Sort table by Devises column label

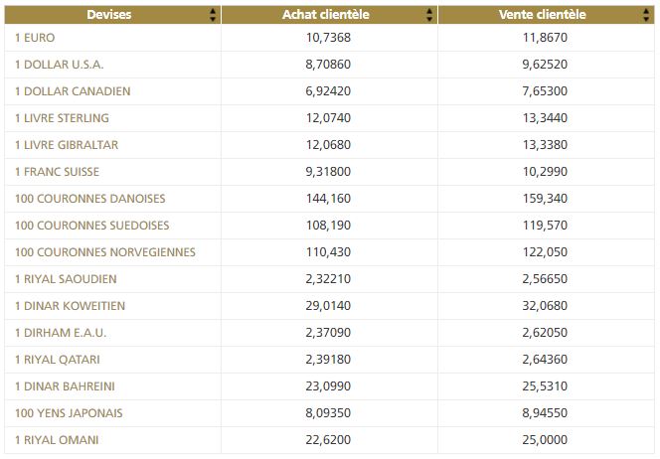108,15
